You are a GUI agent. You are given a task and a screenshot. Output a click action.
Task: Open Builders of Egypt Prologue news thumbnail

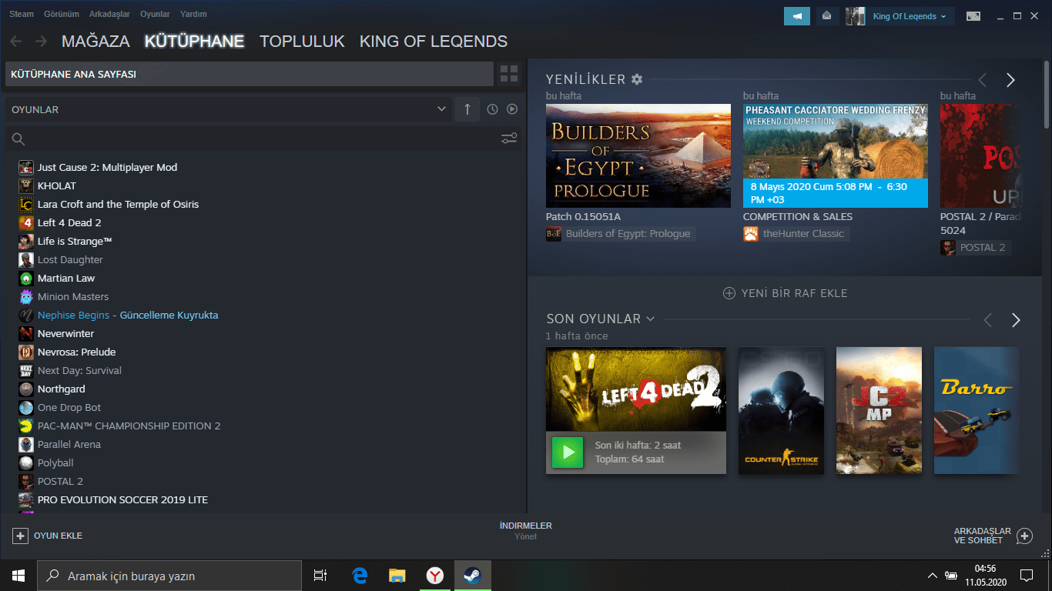(x=638, y=156)
